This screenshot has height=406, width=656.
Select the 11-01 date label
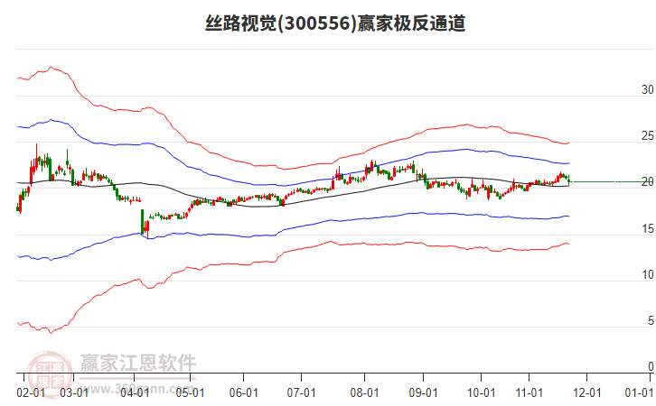529,393
